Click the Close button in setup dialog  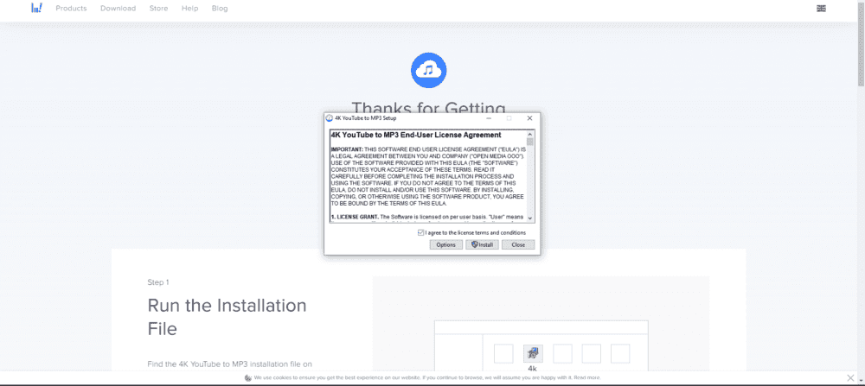point(518,244)
